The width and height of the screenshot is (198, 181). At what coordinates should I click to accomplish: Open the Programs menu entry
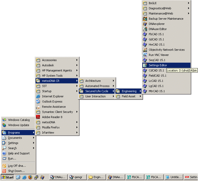tap(18, 133)
